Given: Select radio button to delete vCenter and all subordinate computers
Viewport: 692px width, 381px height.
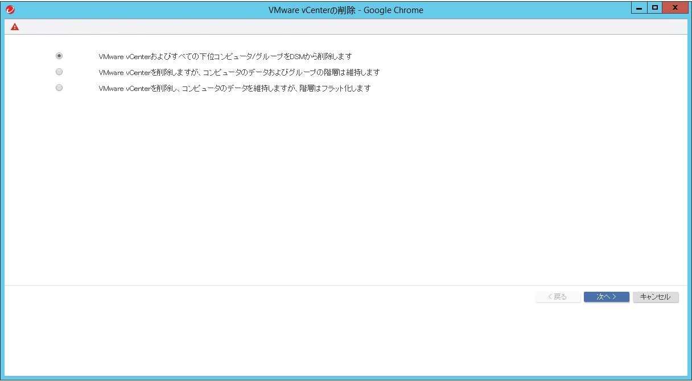Looking at the screenshot, I should coord(59,56).
